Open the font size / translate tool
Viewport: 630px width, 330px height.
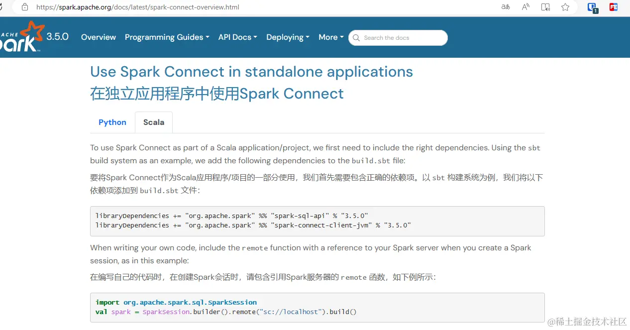click(x=505, y=7)
